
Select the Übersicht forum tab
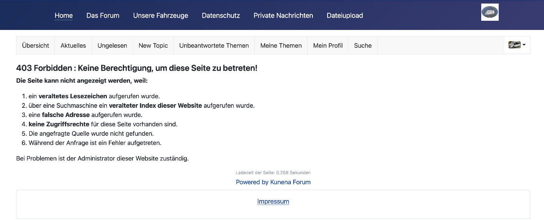pos(36,46)
